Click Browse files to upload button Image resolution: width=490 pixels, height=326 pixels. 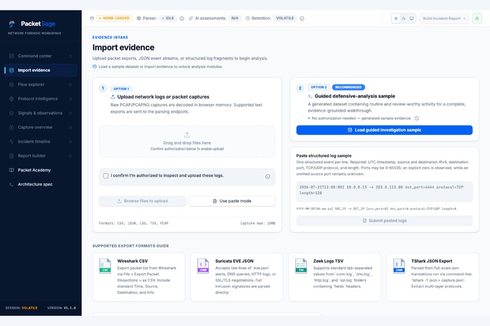click(142, 201)
